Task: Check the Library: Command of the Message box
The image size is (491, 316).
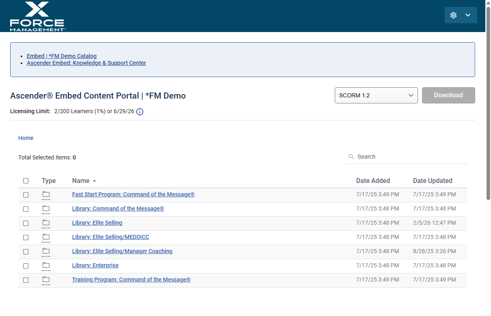Action: point(26,209)
